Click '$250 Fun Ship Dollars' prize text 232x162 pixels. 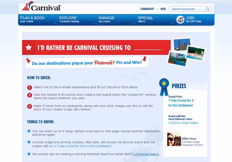click(x=183, y=123)
